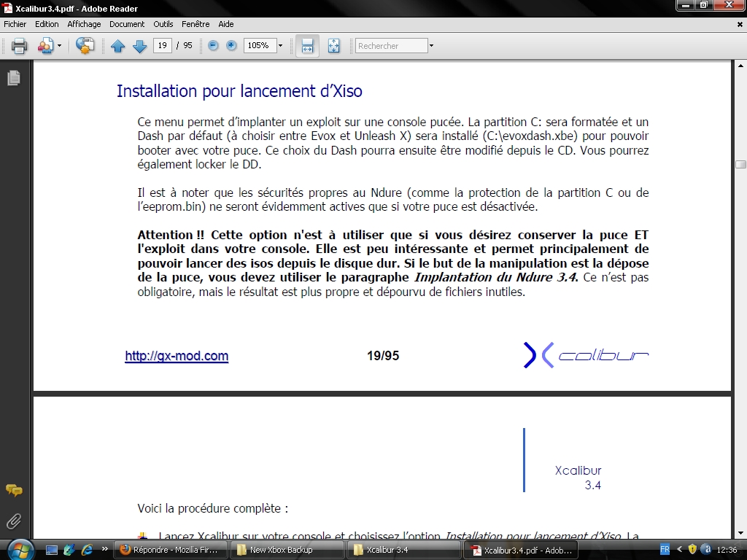Toggle fit one full page view
Image resolution: width=747 pixels, height=560 pixels.
pyautogui.click(x=334, y=46)
